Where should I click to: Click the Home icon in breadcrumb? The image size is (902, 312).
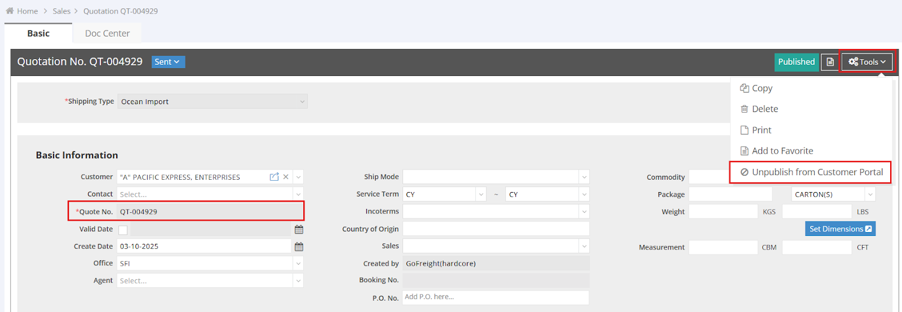point(10,11)
